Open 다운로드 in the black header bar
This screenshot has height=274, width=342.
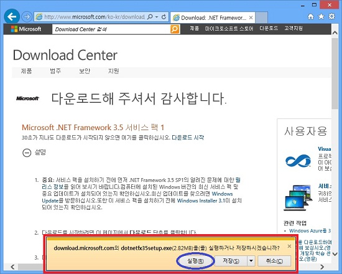click(269, 29)
